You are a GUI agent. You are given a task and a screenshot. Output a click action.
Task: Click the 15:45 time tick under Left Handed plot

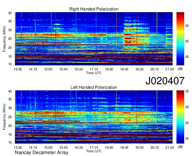pyautogui.click(x=64, y=148)
